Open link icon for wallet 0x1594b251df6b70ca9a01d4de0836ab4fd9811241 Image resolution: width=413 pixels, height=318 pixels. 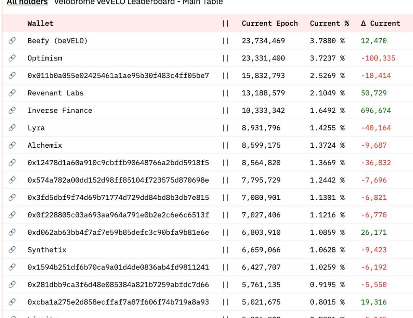click(12, 267)
